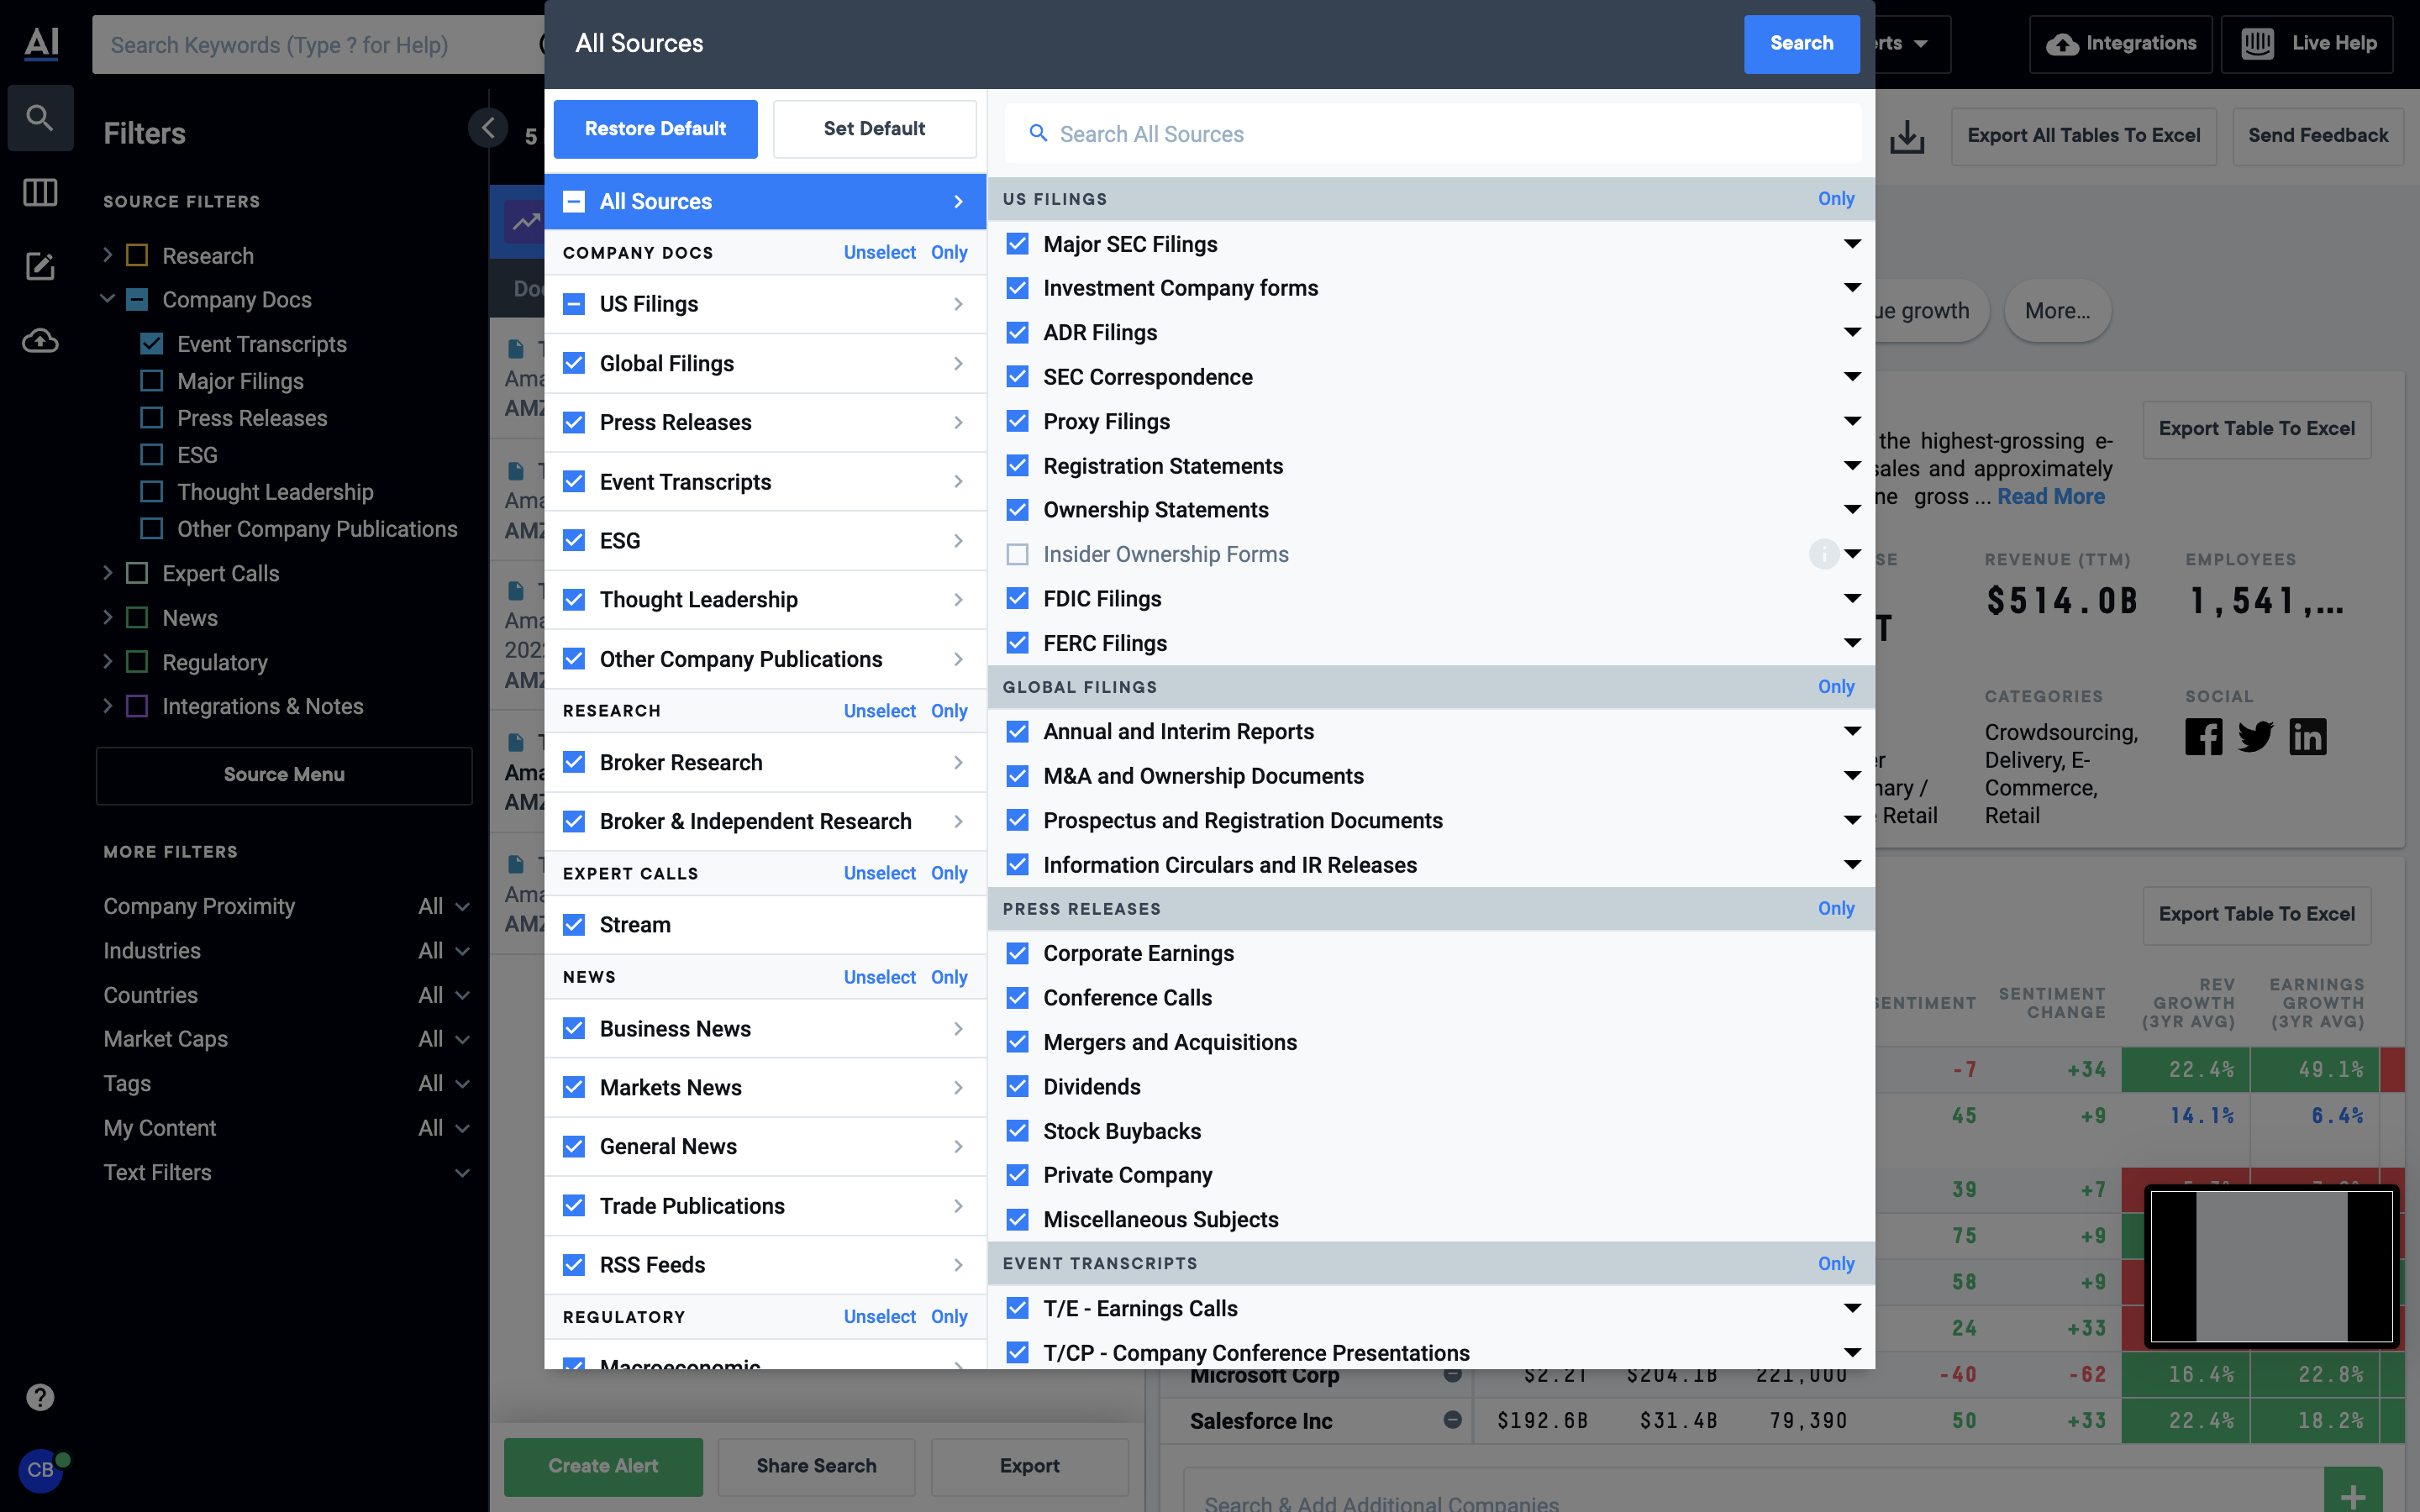Open Company Proximity All dropdown
Viewport: 2420px width, 1512px height.
coord(444,906)
